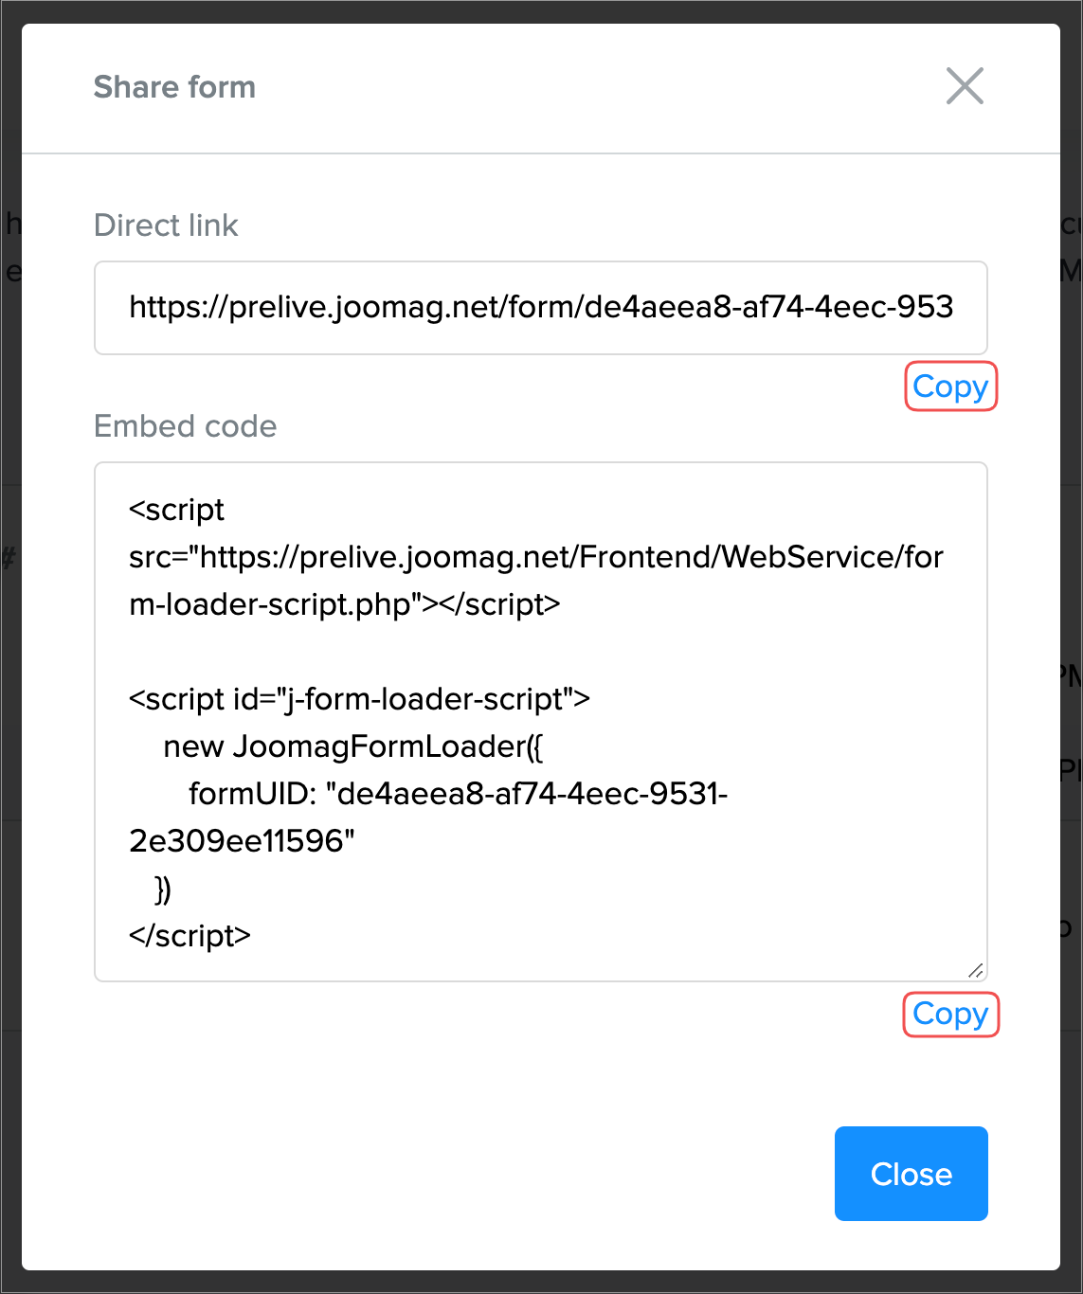Viewport: 1083px width, 1294px height.
Task: Click the src URL line in embed code
Action: tap(535, 557)
